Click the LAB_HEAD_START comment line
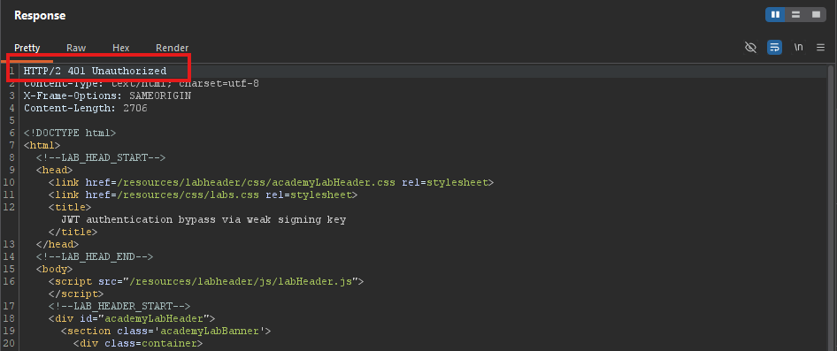 point(101,157)
